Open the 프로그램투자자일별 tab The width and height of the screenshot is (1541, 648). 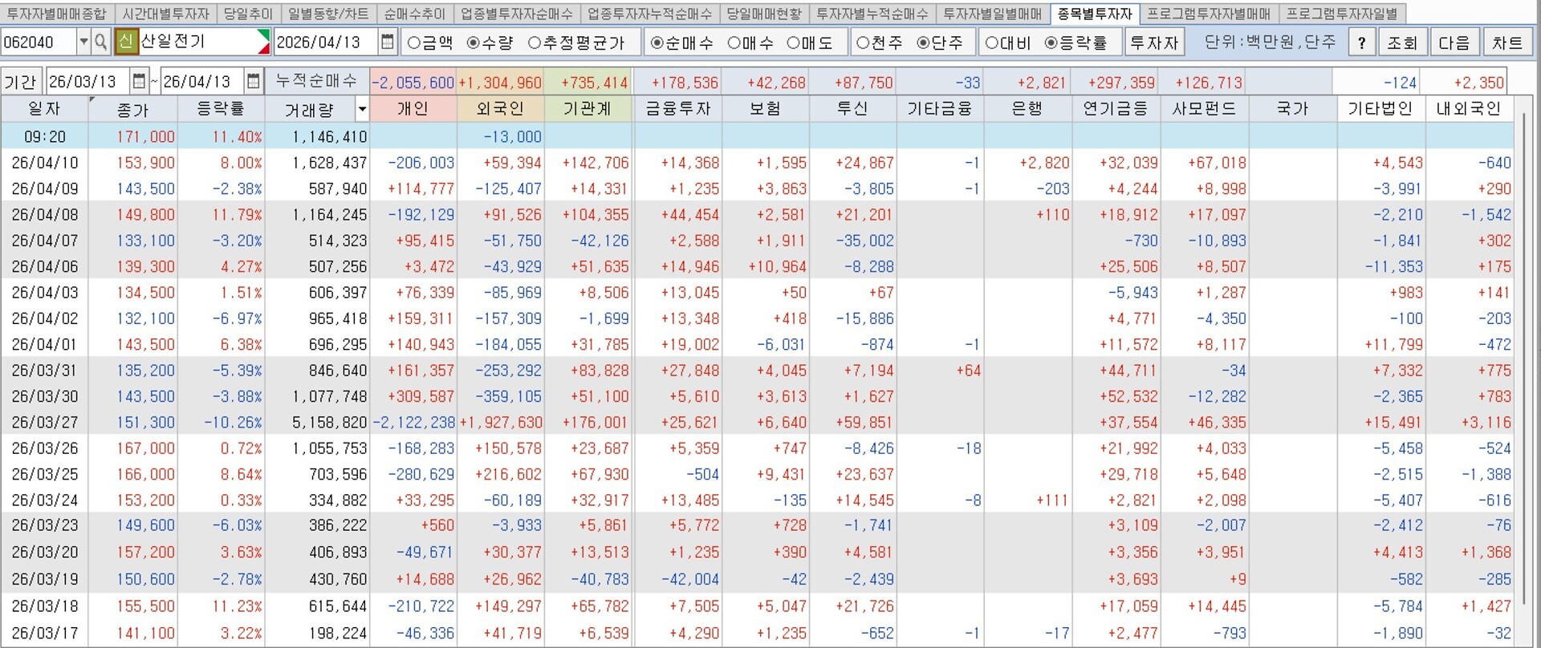tap(1342, 14)
